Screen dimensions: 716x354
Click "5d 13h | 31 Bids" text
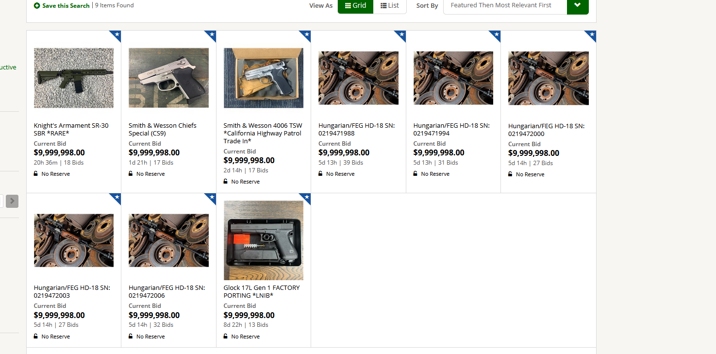tap(436, 163)
